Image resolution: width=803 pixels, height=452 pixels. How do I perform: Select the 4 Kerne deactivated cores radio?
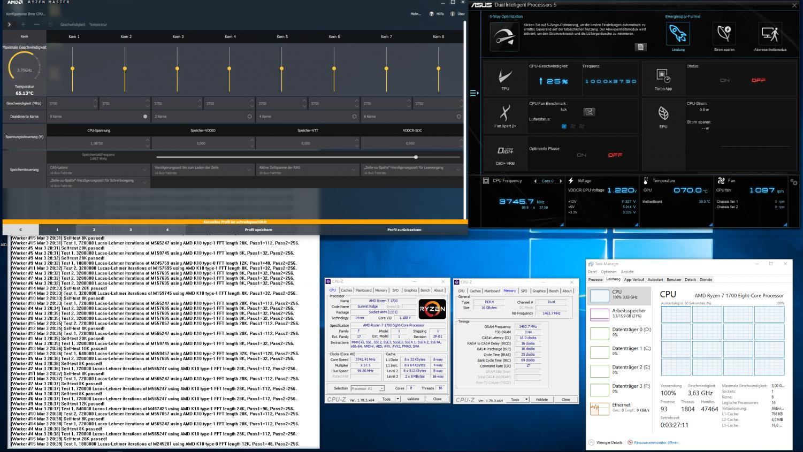[354, 116]
